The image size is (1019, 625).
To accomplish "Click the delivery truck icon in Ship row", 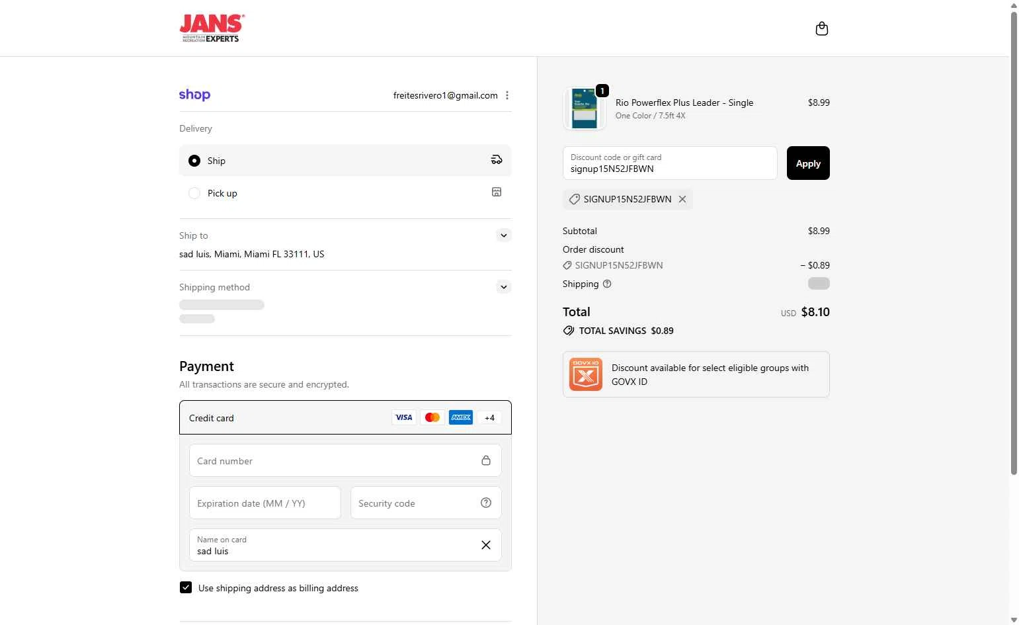I will point(497,160).
